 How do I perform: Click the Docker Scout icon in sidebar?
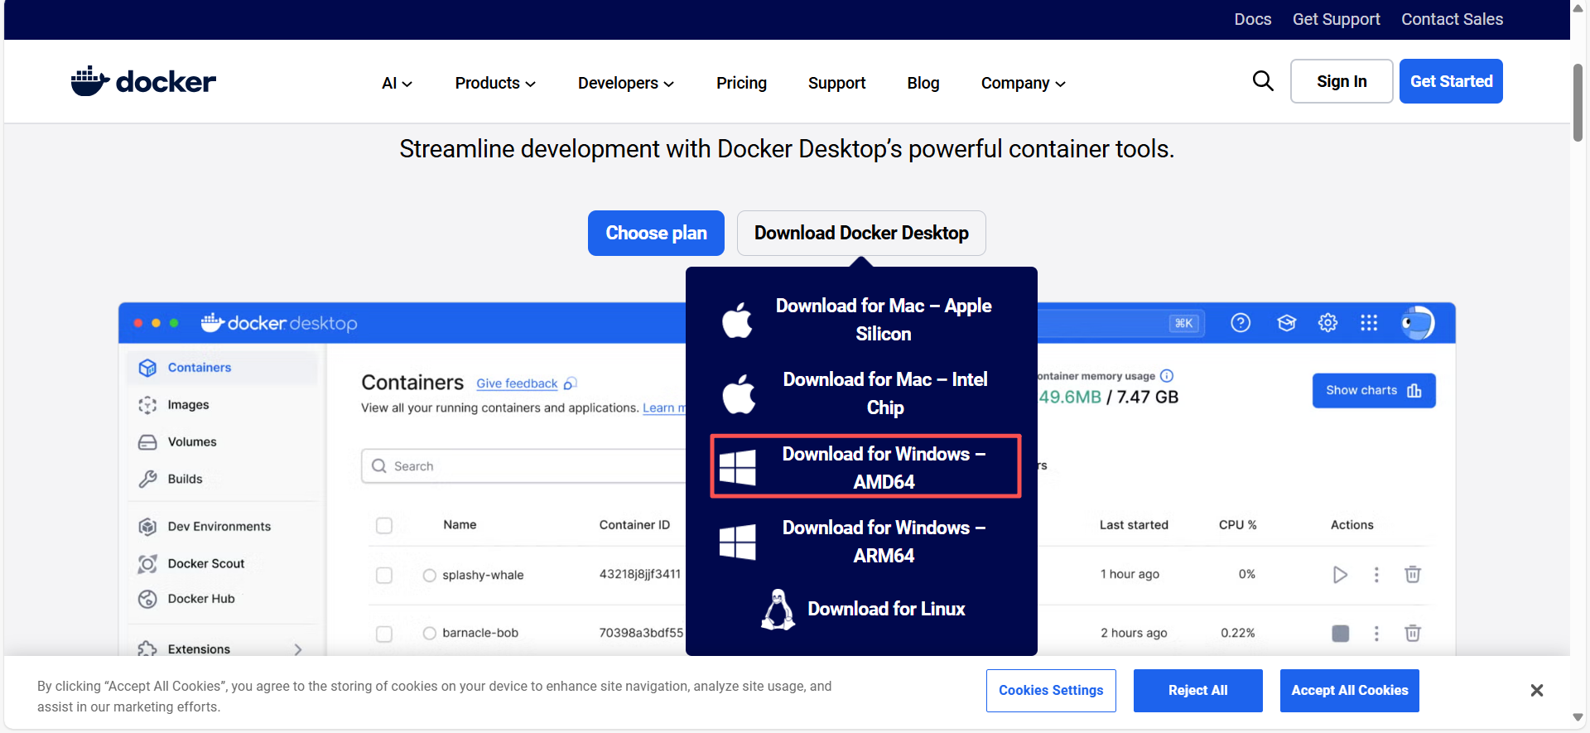[x=147, y=564]
